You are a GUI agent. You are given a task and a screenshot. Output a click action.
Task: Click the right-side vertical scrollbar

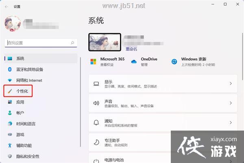coord(243,57)
